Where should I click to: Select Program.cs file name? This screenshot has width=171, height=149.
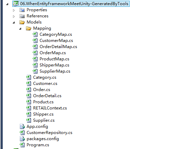pos(38,145)
